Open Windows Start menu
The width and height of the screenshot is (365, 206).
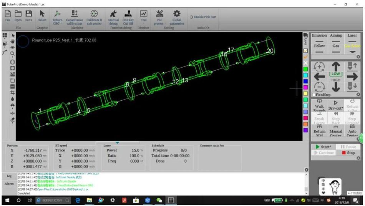point(7,200)
